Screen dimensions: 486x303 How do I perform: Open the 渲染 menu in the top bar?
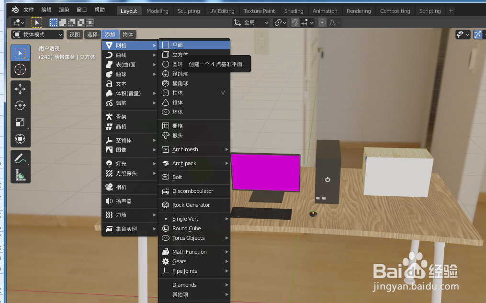[x=64, y=9]
